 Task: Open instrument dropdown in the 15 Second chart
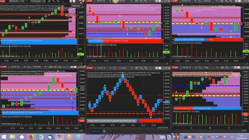click(x=16, y=1)
